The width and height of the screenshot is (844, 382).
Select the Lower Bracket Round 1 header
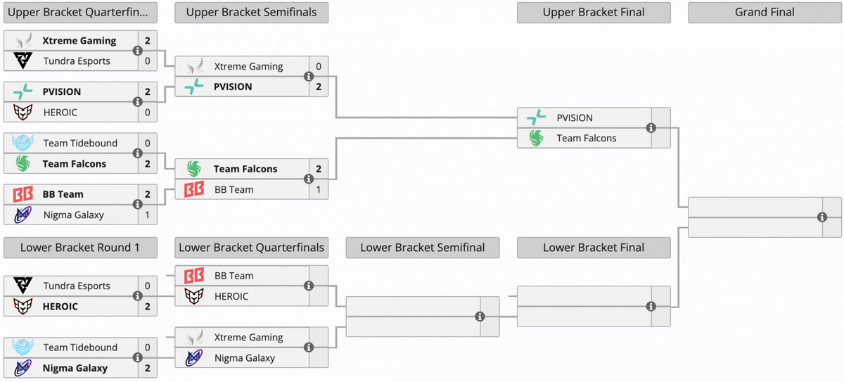click(79, 248)
